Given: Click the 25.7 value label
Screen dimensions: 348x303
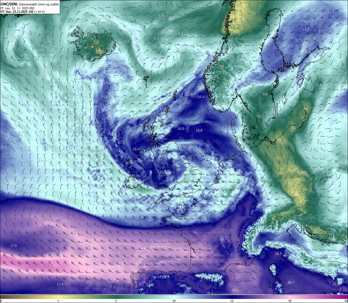Looking at the screenshot, I should click(x=241, y=267).
